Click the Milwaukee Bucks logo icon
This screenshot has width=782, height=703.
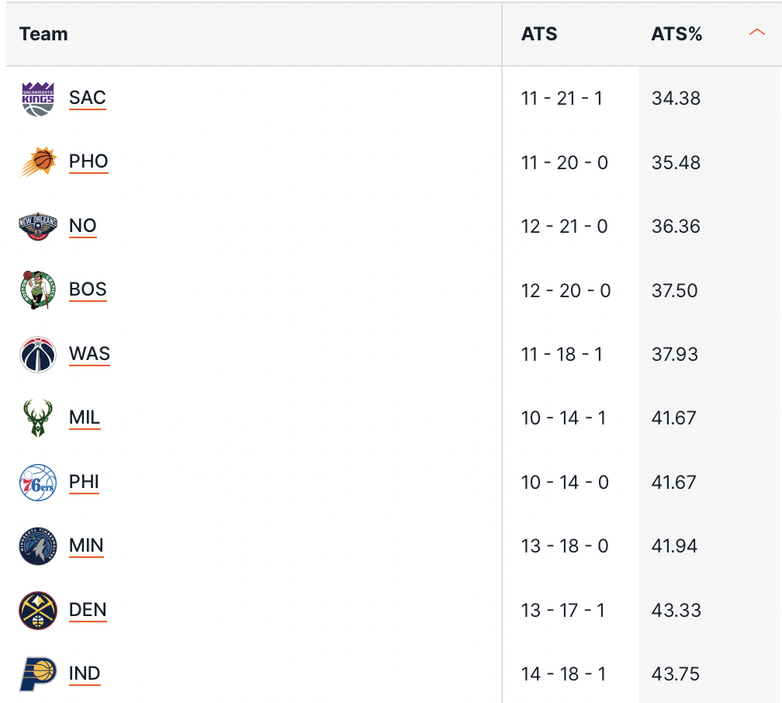click(37, 418)
